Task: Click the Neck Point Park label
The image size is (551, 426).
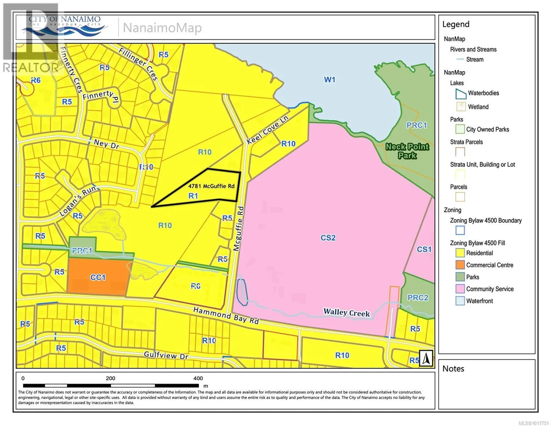Action: (x=407, y=151)
